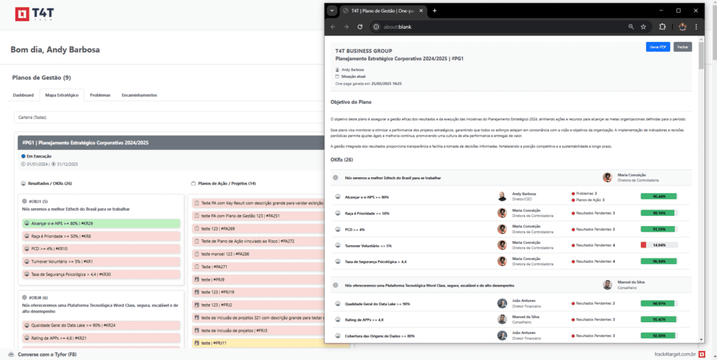Select the Encaminhamentos tab
717x360 pixels.
(x=139, y=95)
